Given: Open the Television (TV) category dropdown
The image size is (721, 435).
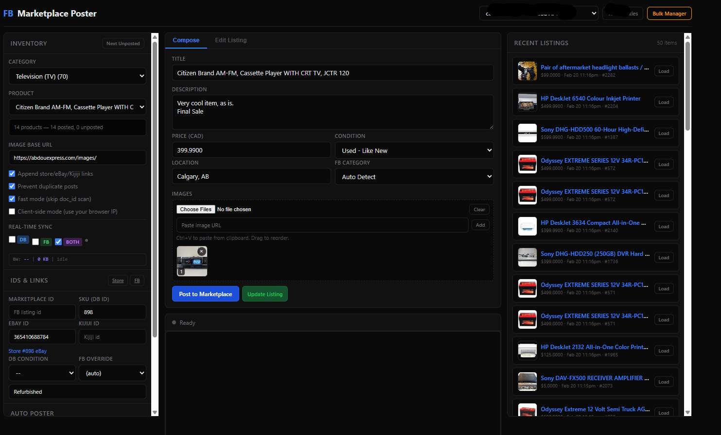Looking at the screenshot, I should click(x=77, y=76).
